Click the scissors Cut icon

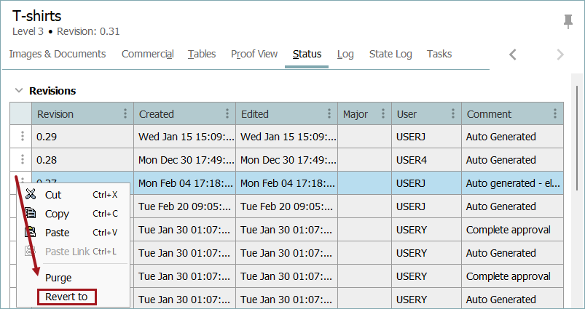pyautogui.click(x=31, y=195)
